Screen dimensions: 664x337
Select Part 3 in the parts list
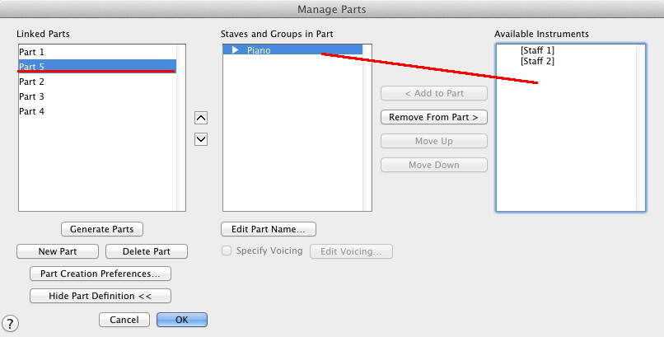click(32, 96)
